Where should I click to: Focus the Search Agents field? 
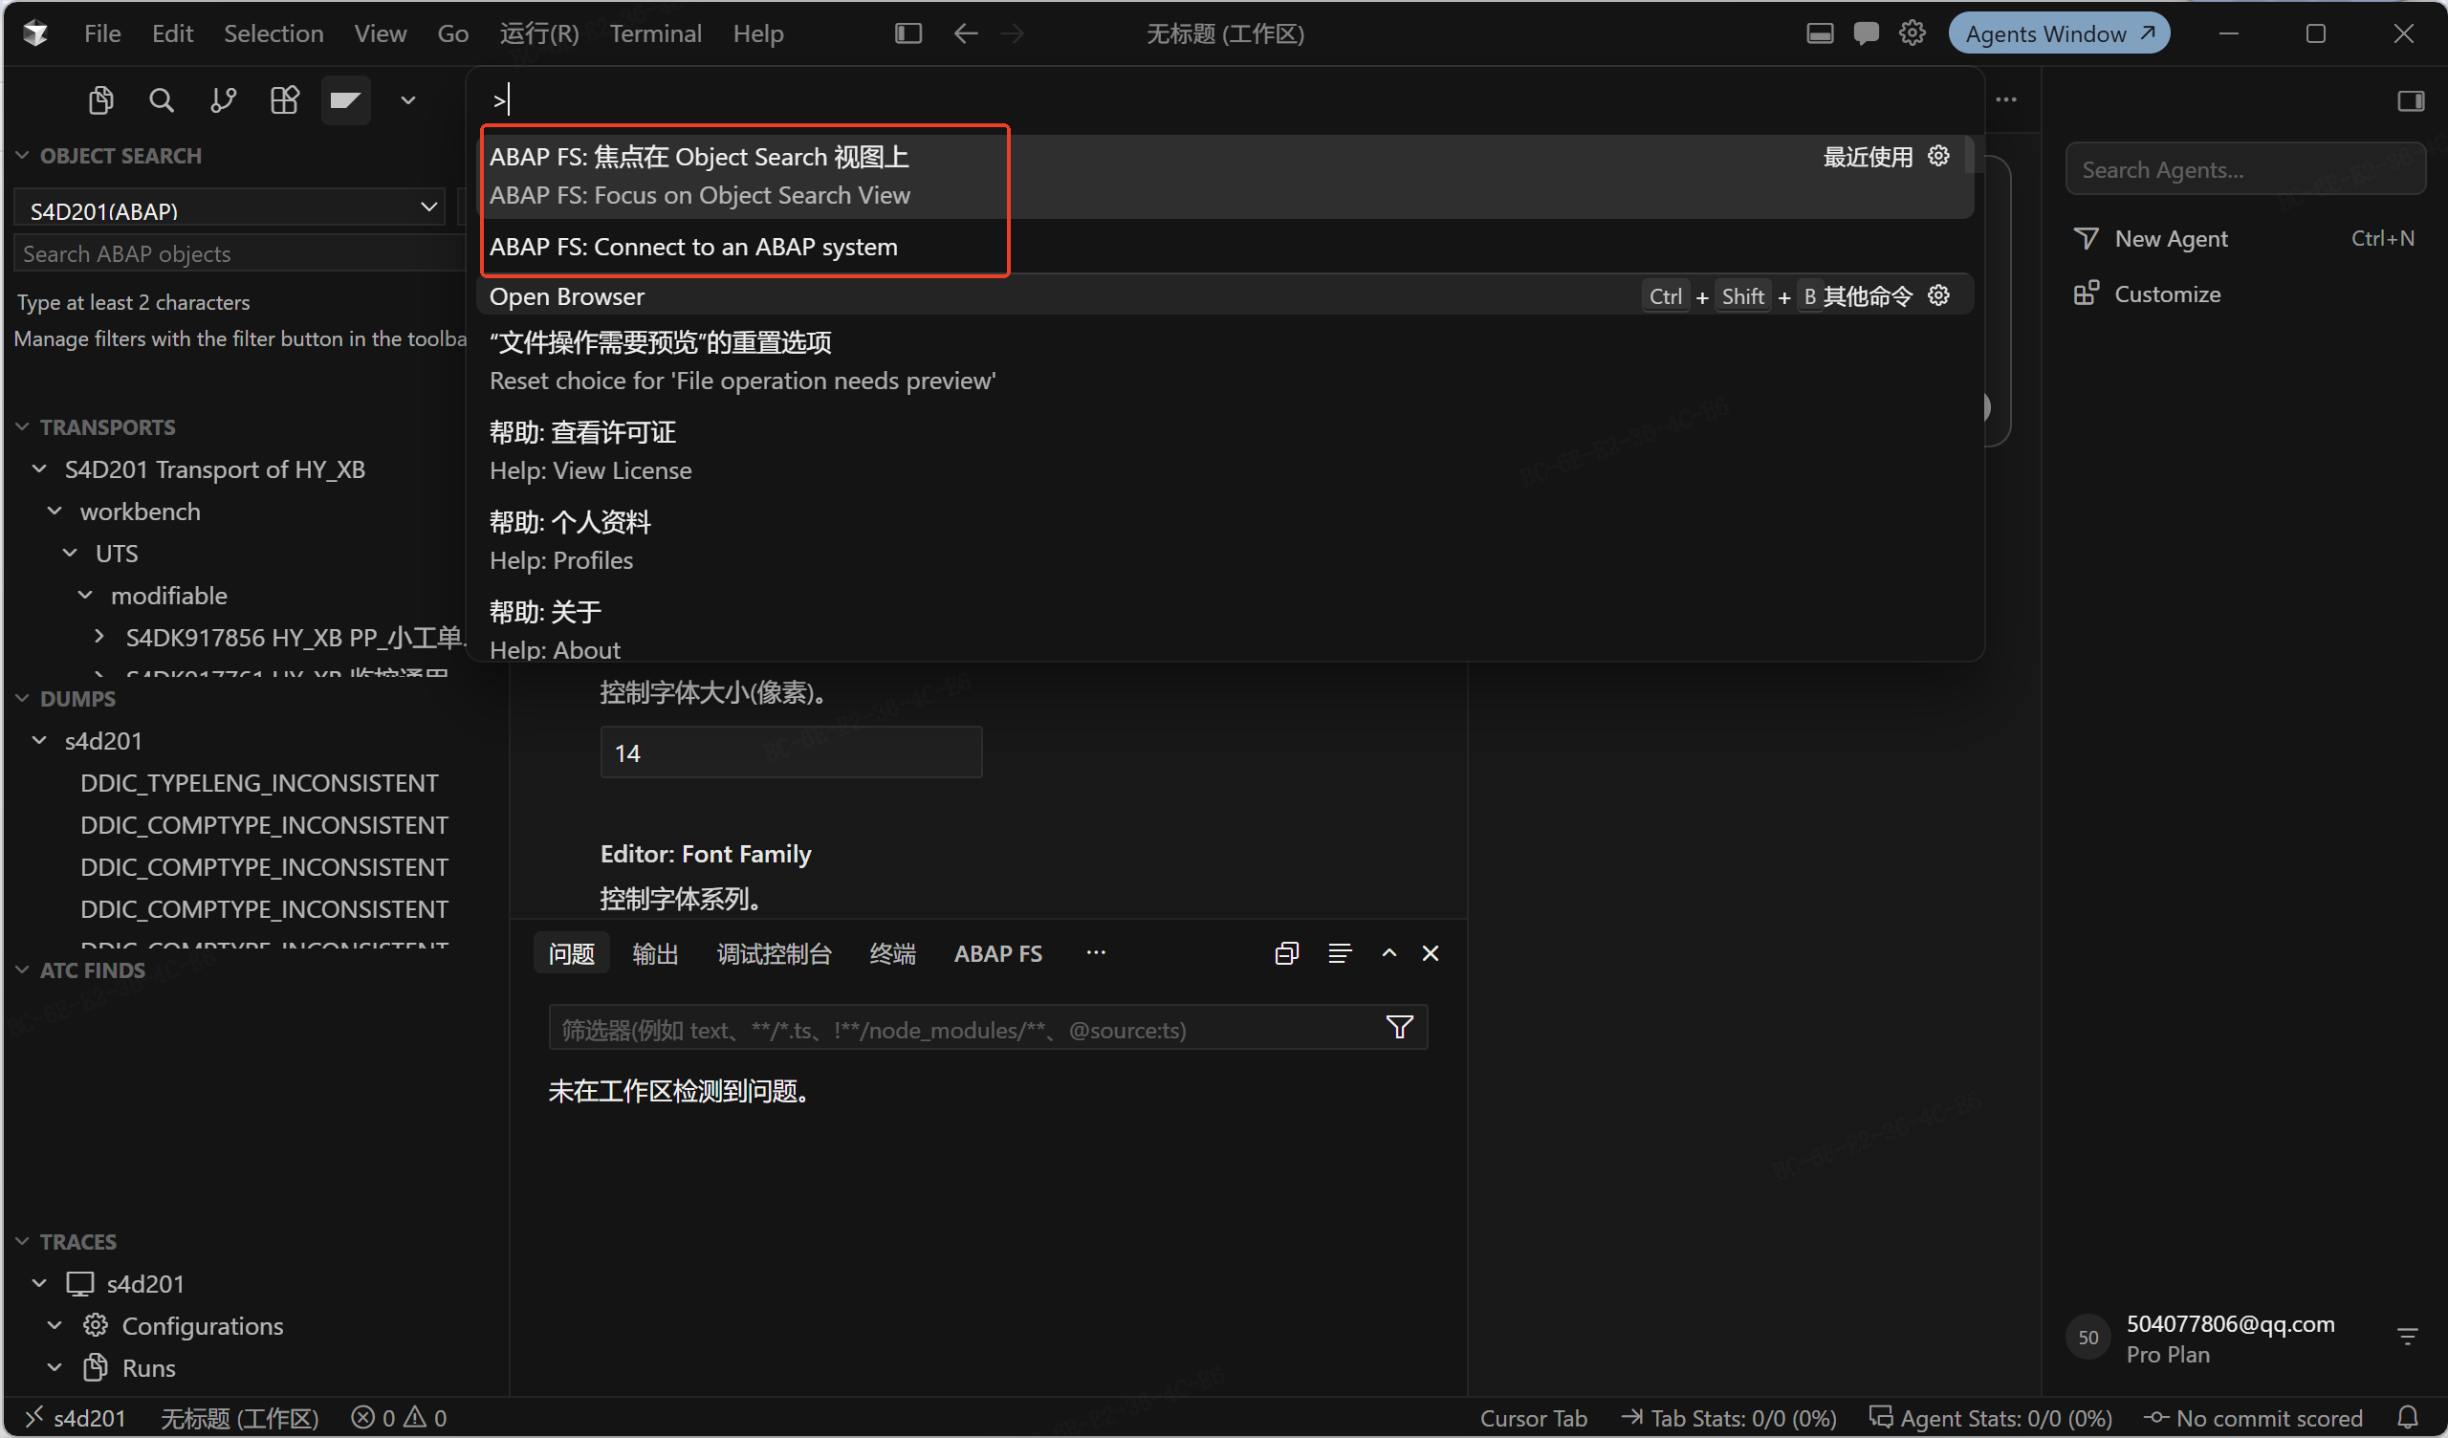point(2245,169)
